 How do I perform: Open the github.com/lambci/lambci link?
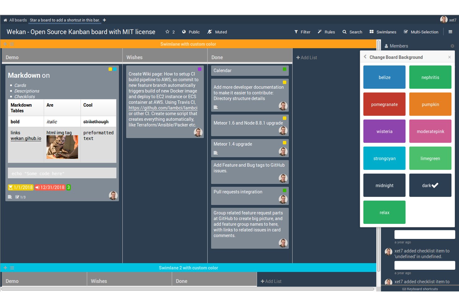click(x=163, y=108)
